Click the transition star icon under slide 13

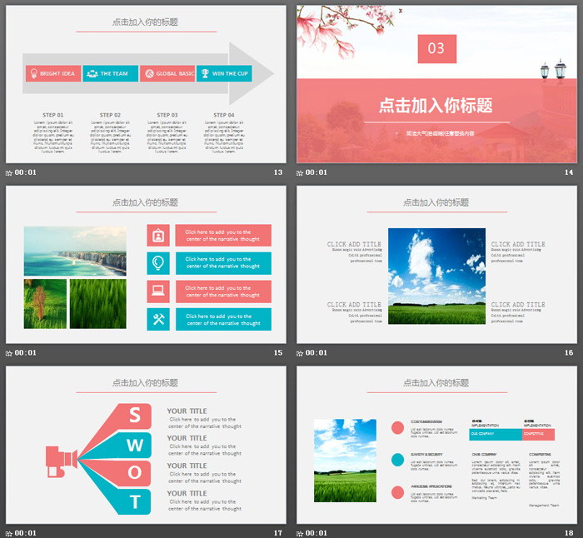click(x=9, y=172)
